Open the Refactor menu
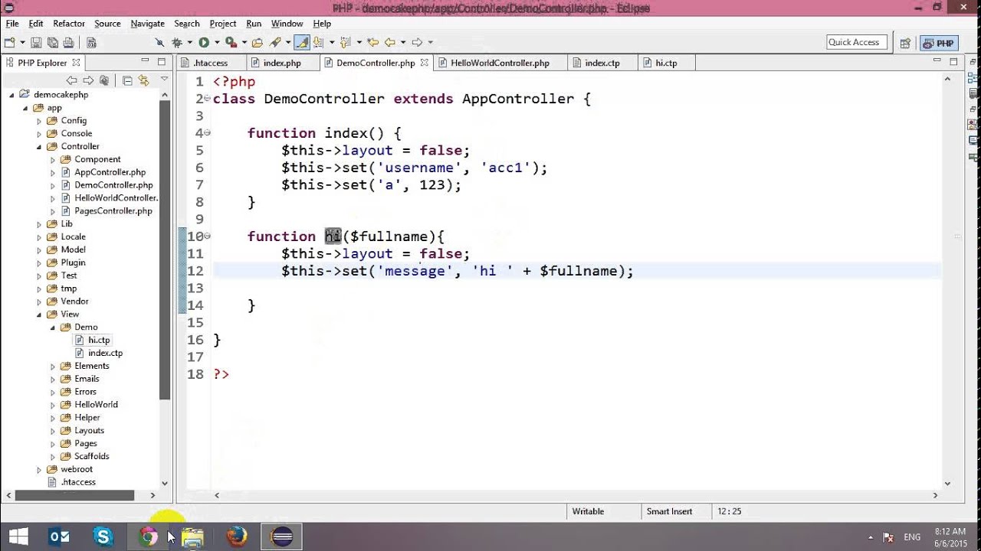 (69, 24)
